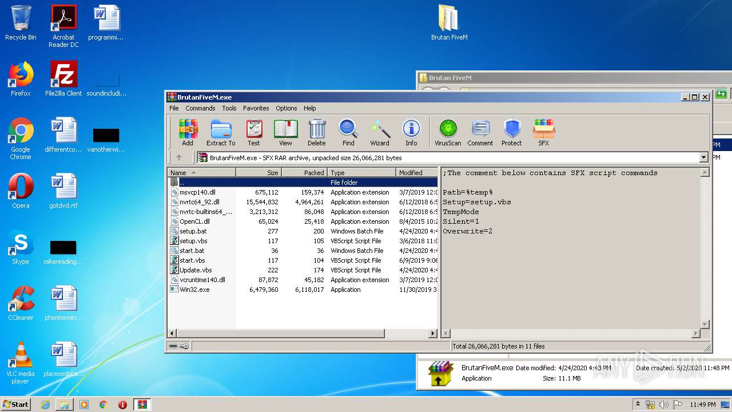
Task: Open Recycle Bin desktop icon
Action: tap(21, 23)
